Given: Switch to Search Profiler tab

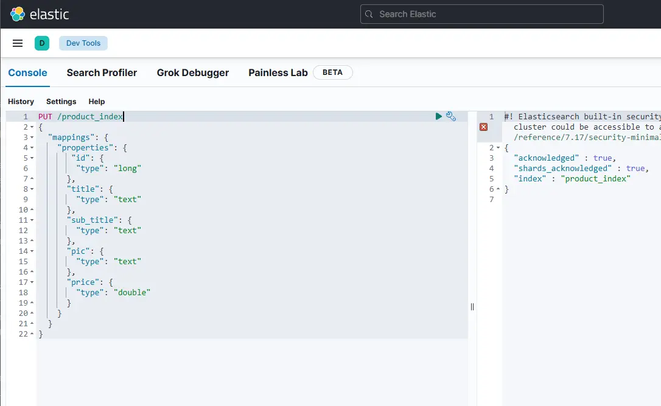Looking at the screenshot, I should (x=102, y=72).
